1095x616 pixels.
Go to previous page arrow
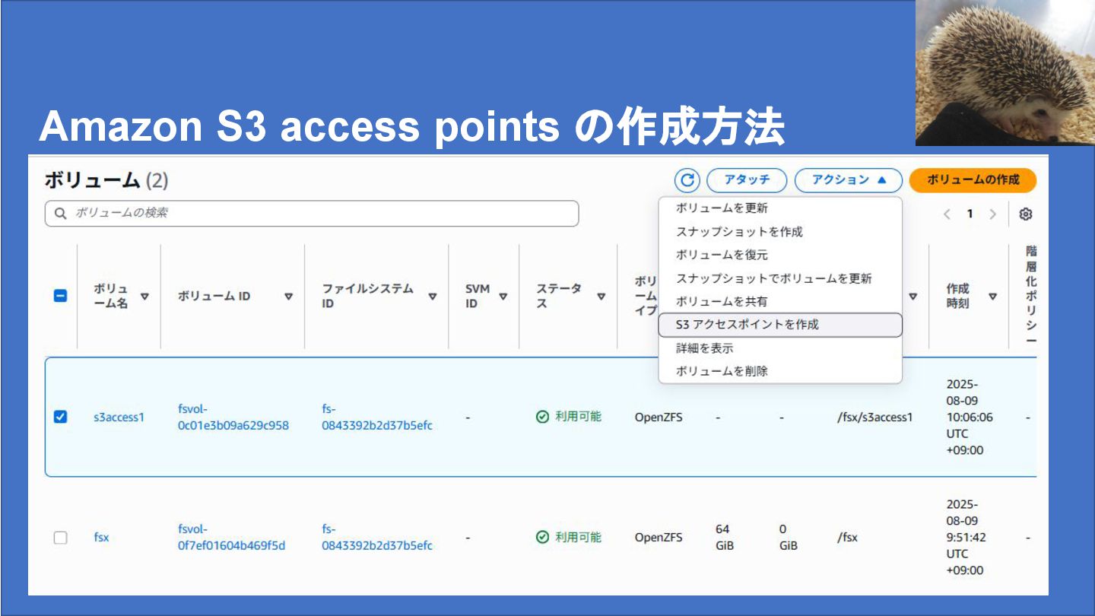pyautogui.click(x=947, y=214)
